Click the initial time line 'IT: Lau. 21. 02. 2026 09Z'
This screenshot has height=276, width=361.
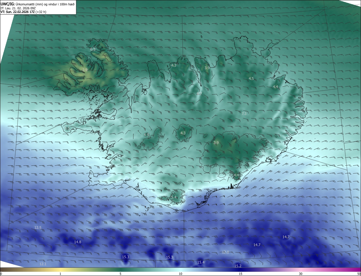point(18,8)
